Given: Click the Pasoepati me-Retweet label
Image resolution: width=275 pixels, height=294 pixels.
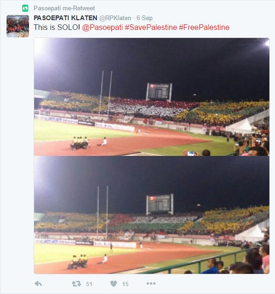Looking at the screenshot, I should 64,8.
